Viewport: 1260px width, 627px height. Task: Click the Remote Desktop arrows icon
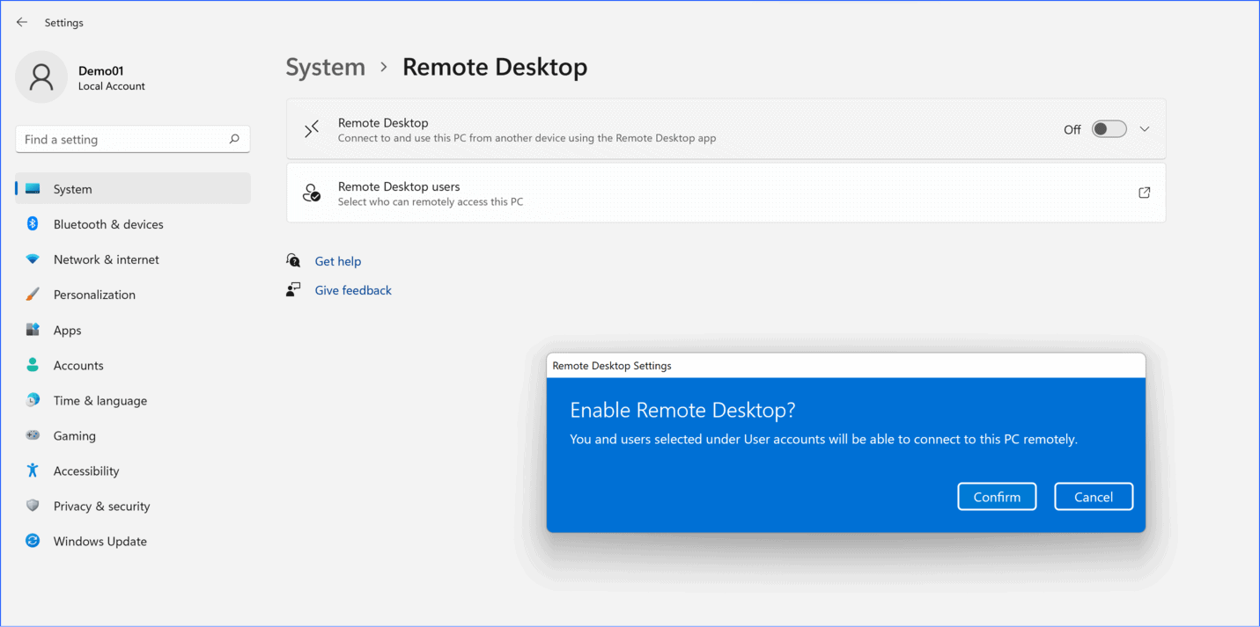coord(312,129)
